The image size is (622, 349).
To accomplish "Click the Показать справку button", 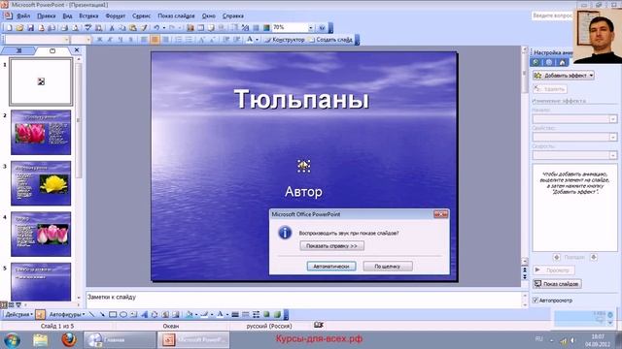I will [332, 245].
